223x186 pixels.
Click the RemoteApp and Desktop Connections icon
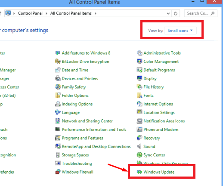click(x=58, y=146)
